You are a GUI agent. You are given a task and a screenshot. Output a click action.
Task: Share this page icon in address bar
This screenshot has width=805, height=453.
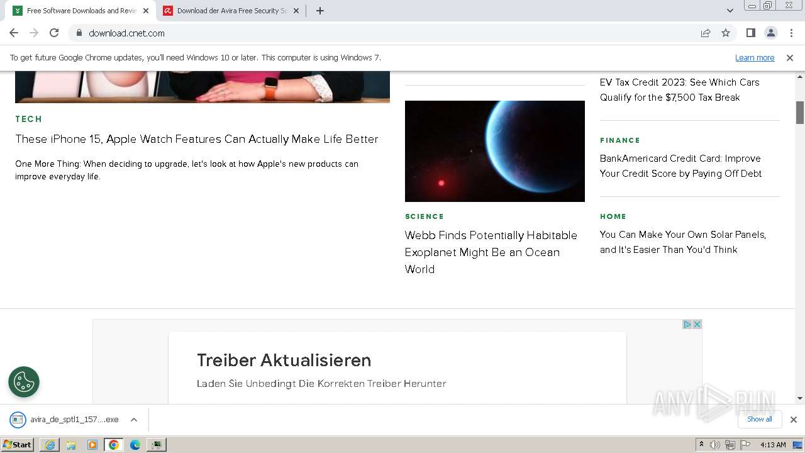coord(706,33)
